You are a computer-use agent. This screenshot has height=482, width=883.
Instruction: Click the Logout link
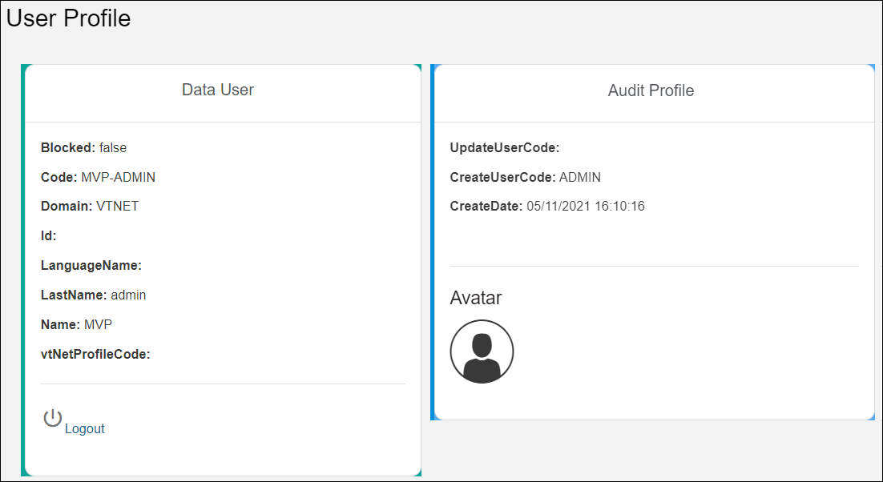click(x=84, y=428)
